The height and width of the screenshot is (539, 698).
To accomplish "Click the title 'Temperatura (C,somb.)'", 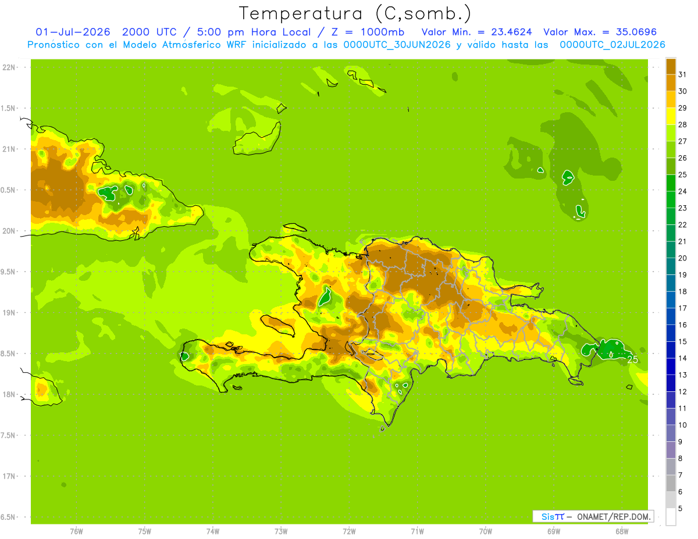I will coord(355,13).
